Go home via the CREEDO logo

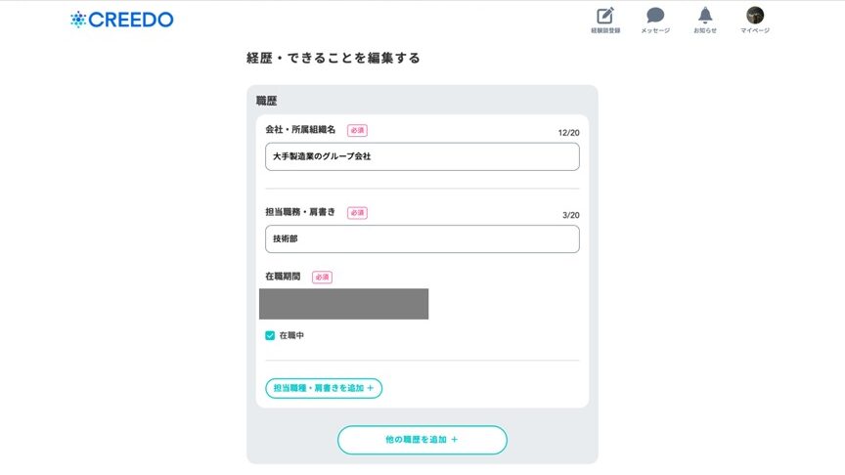122,20
